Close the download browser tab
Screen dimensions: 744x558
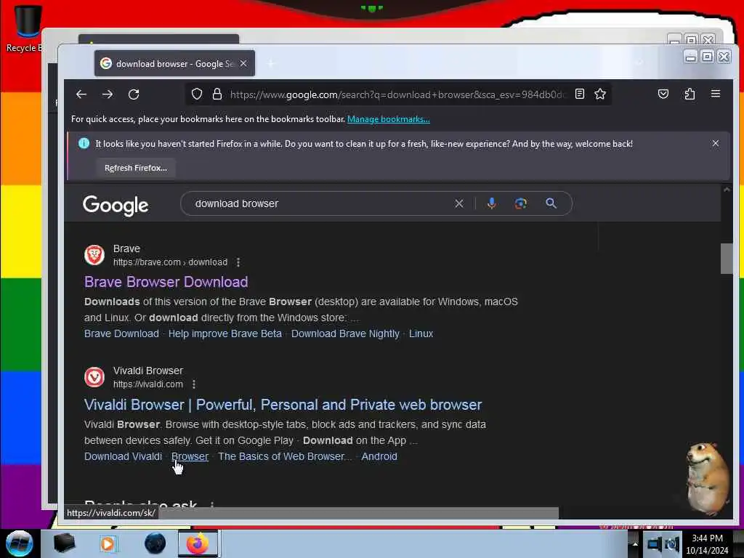pyautogui.click(x=243, y=63)
